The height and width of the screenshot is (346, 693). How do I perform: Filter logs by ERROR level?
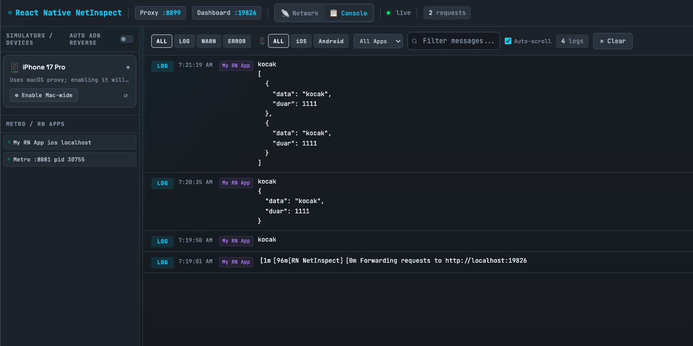click(x=237, y=41)
